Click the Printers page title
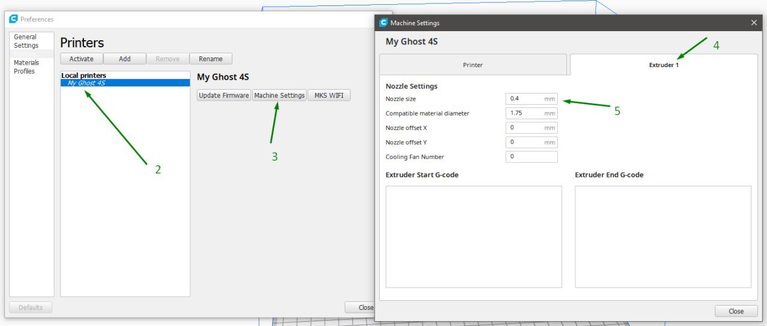Screen dimensions: 767x326 (x=82, y=43)
